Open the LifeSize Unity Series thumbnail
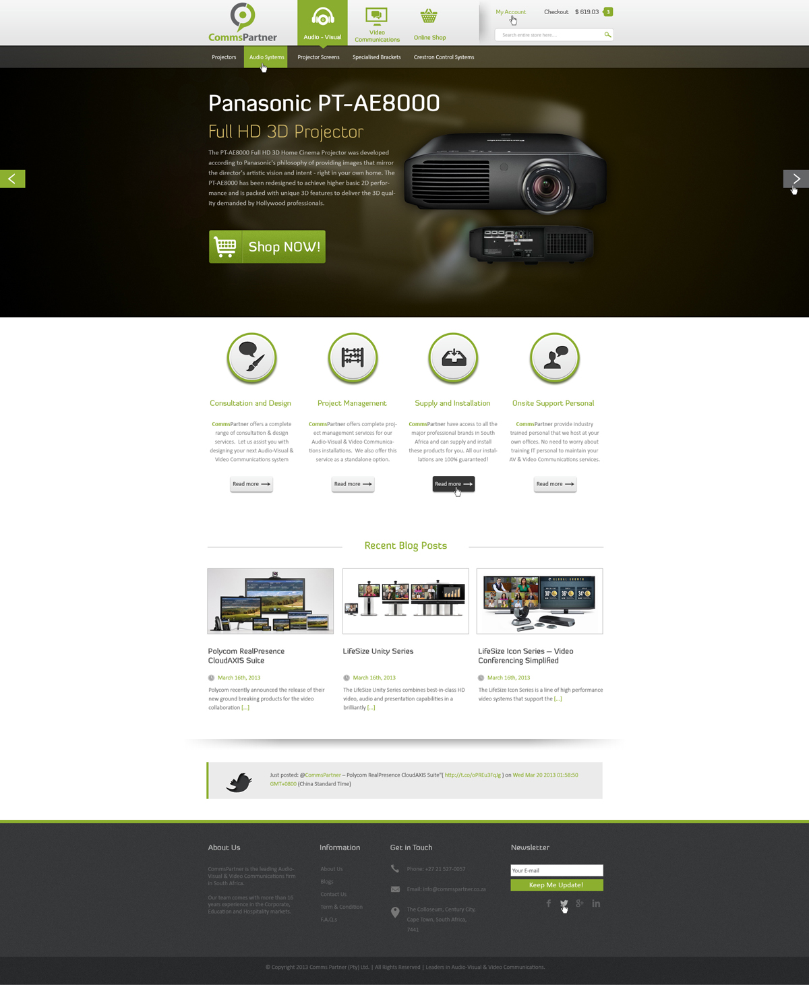This screenshot has height=985, width=809. coord(405,601)
